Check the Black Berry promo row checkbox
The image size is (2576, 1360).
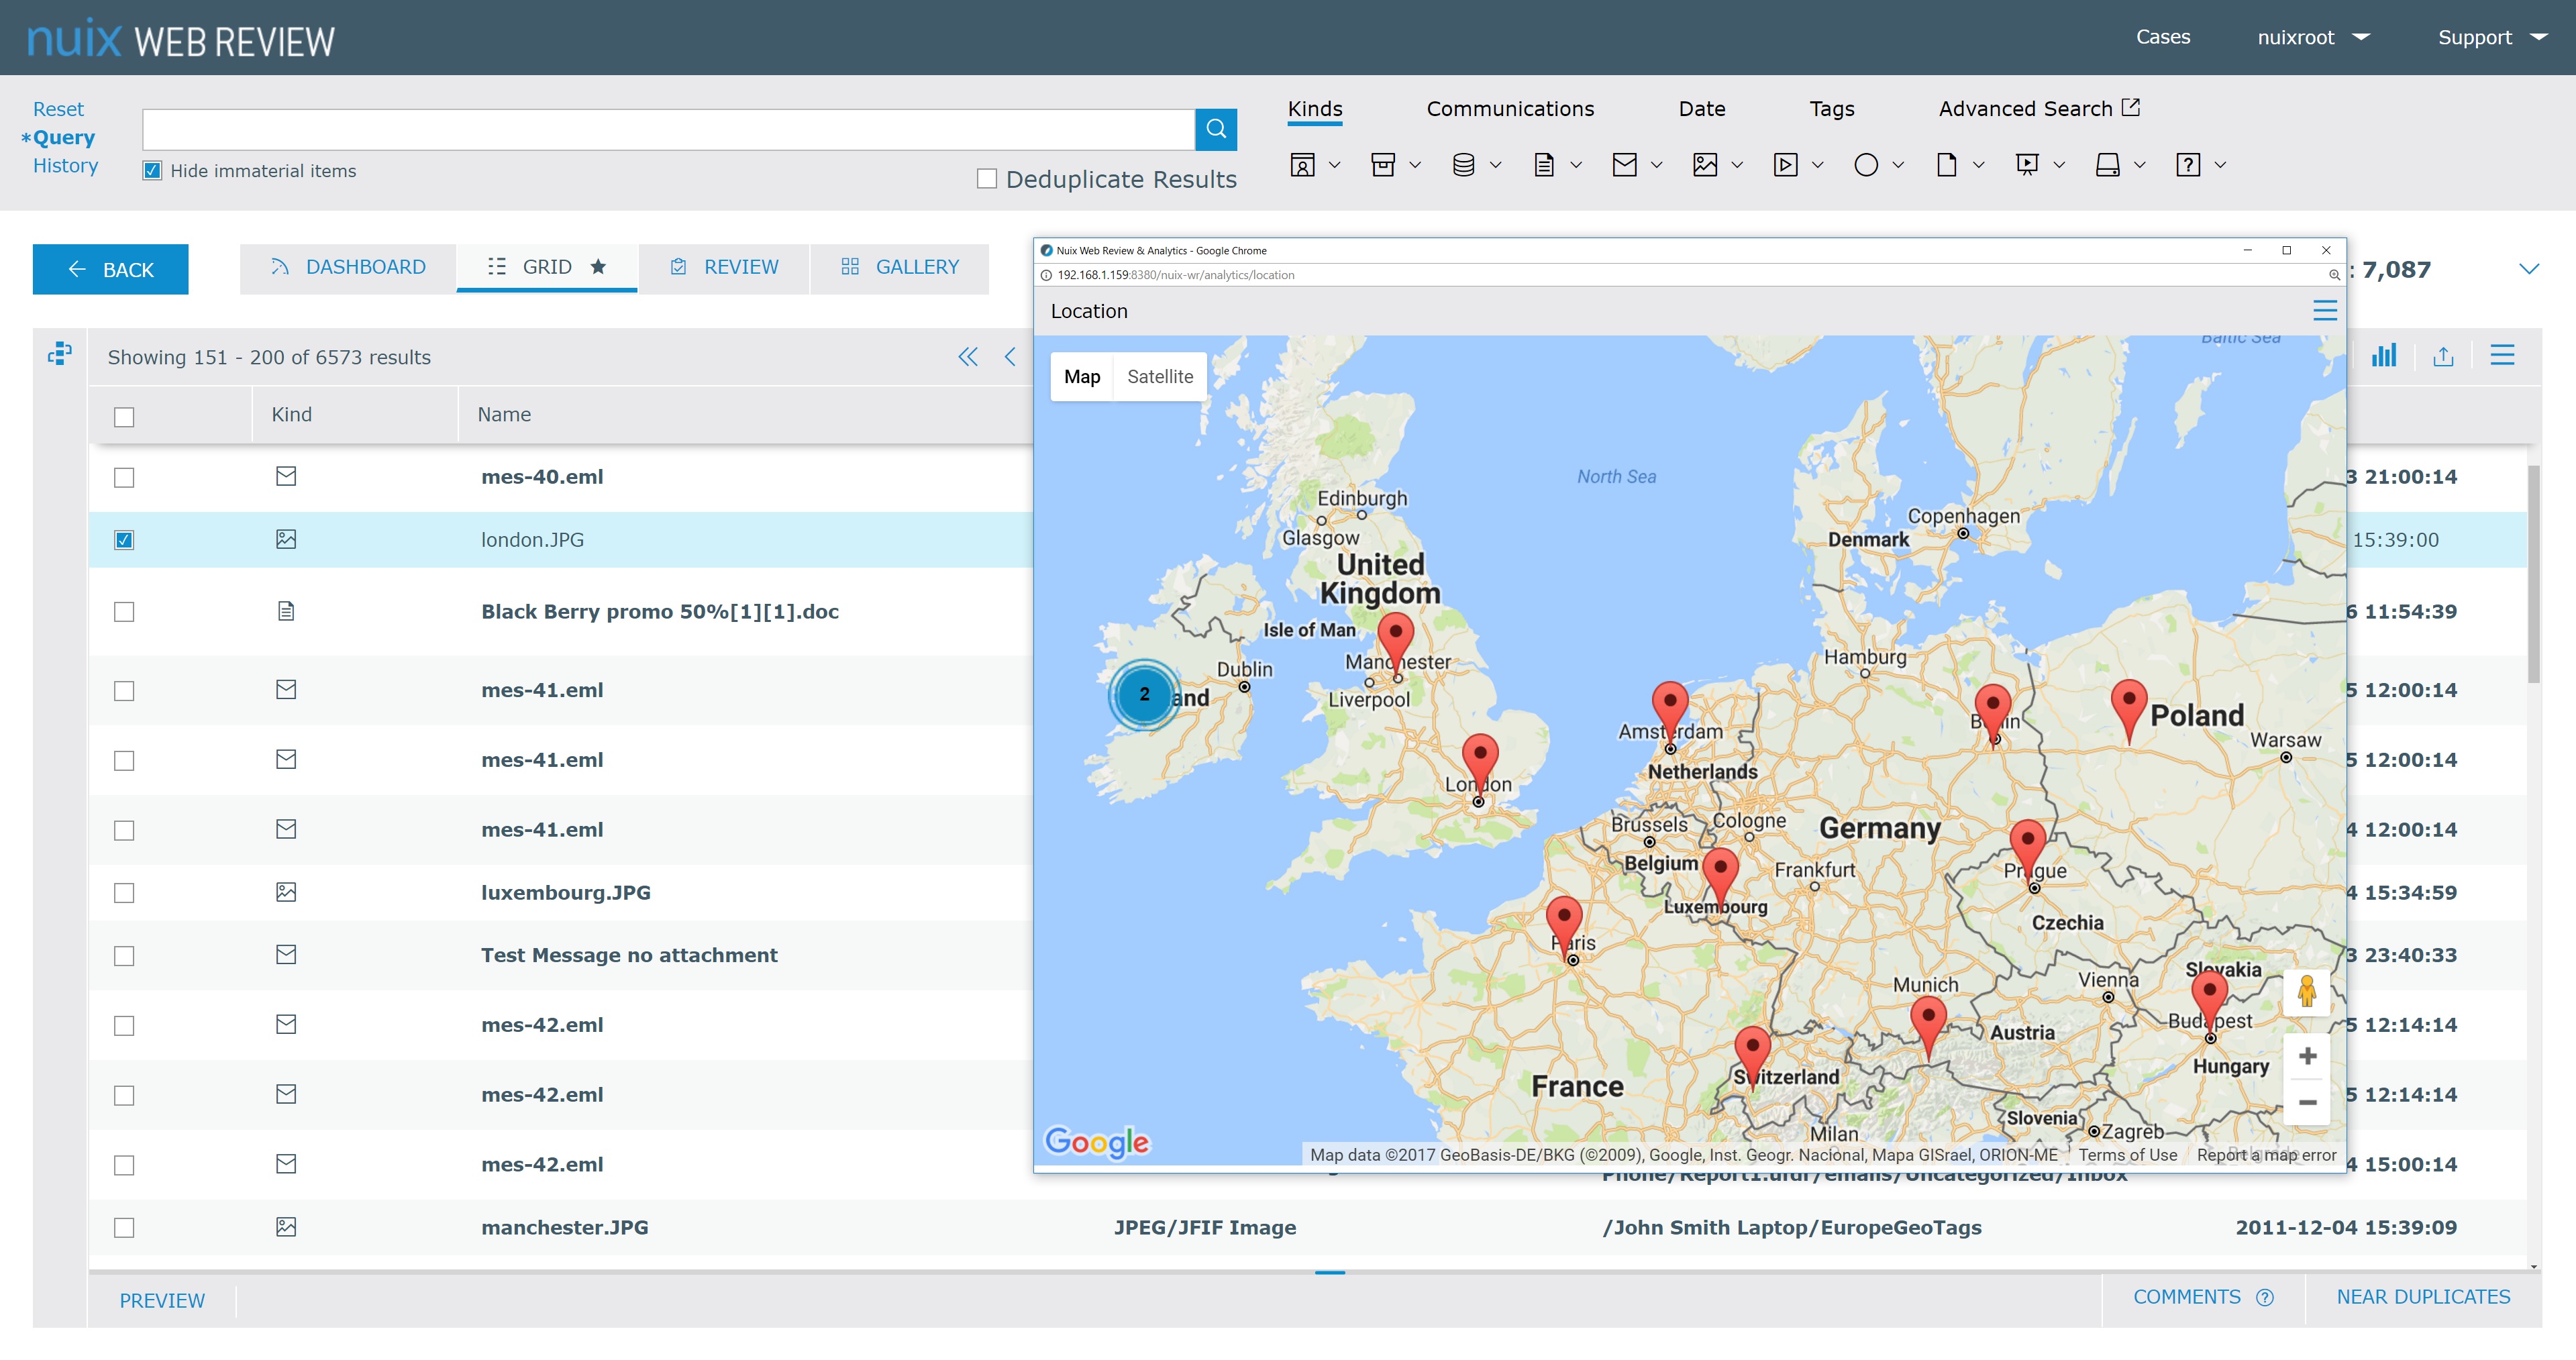pyautogui.click(x=124, y=612)
